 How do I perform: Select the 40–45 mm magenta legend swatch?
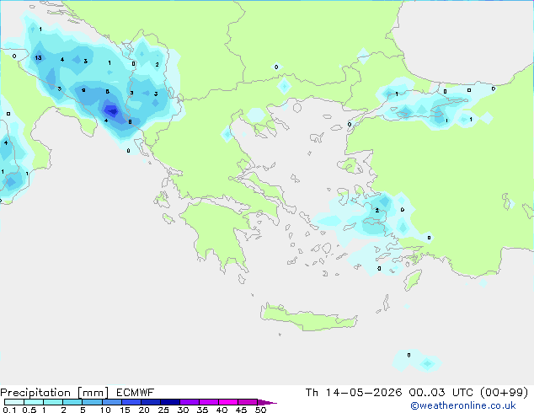[228, 402]
